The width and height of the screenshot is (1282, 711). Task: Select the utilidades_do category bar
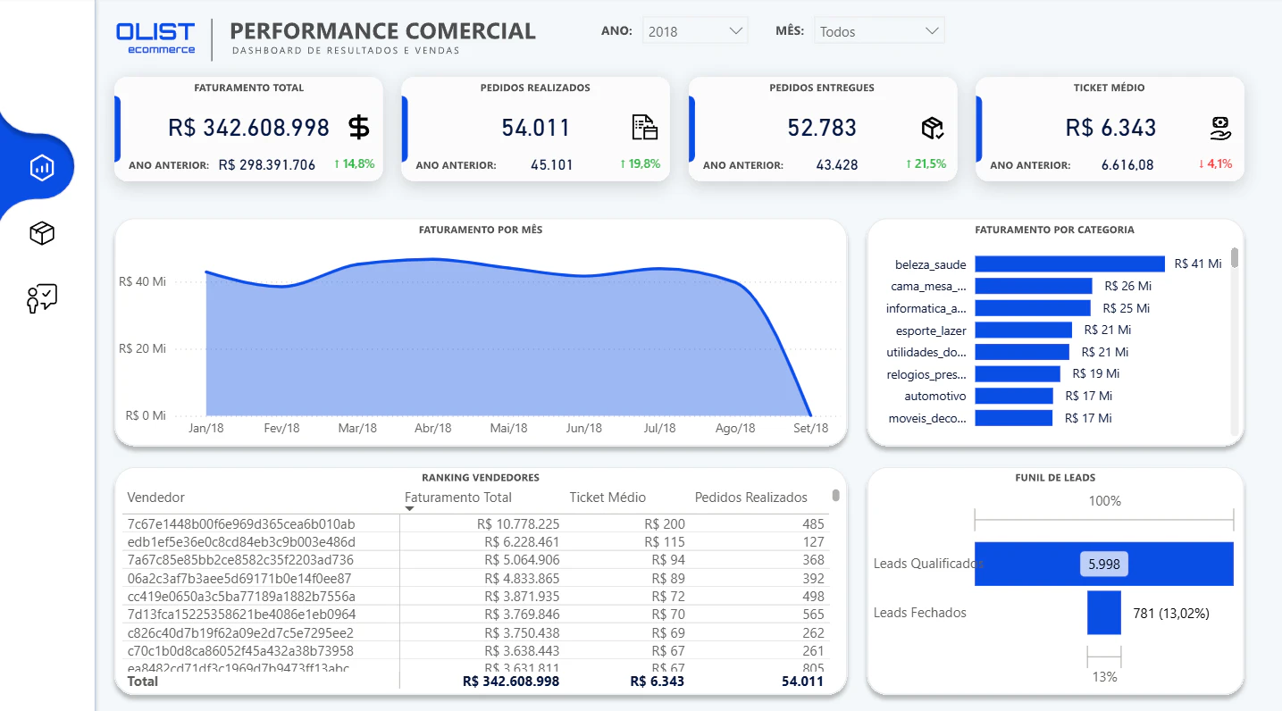pos(1022,352)
